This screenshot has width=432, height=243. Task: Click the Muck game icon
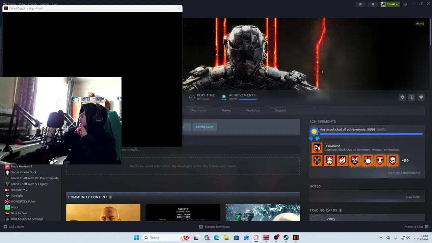pos(7,207)
